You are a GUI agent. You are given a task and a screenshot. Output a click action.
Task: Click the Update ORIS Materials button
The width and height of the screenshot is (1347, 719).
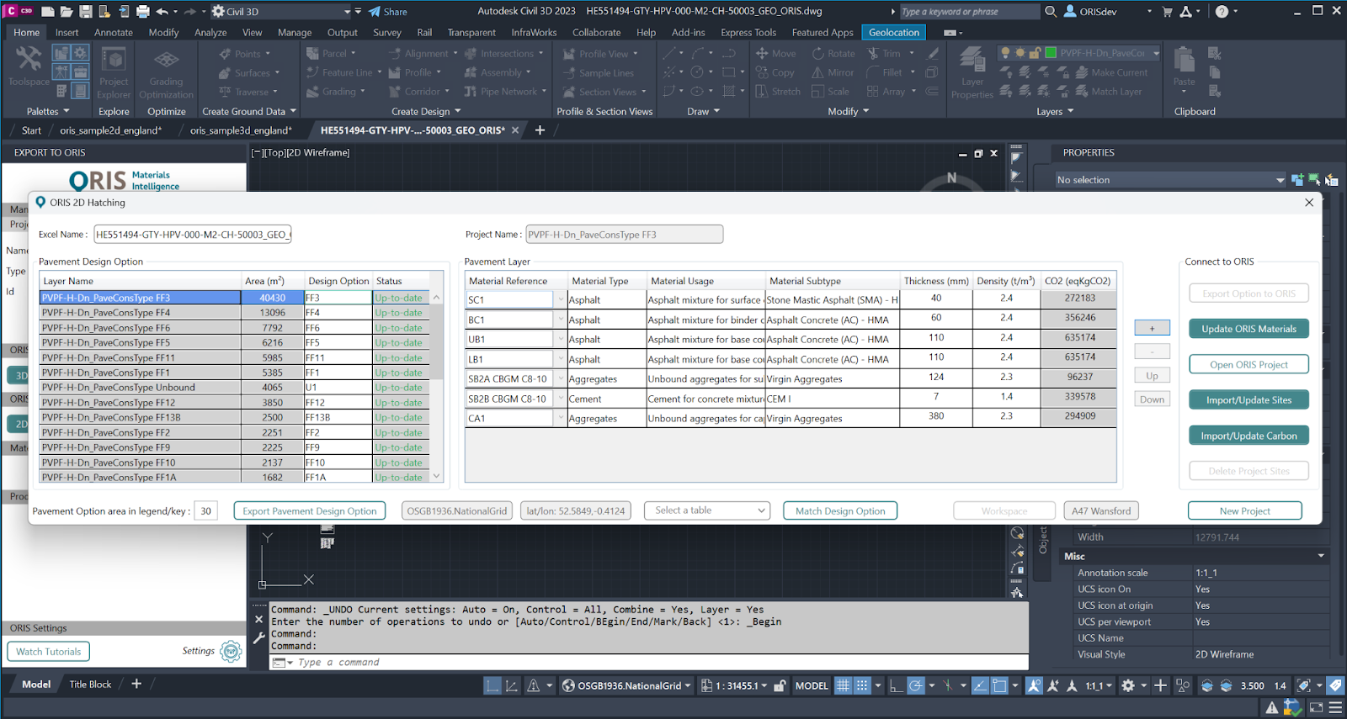coord(1249,329)
